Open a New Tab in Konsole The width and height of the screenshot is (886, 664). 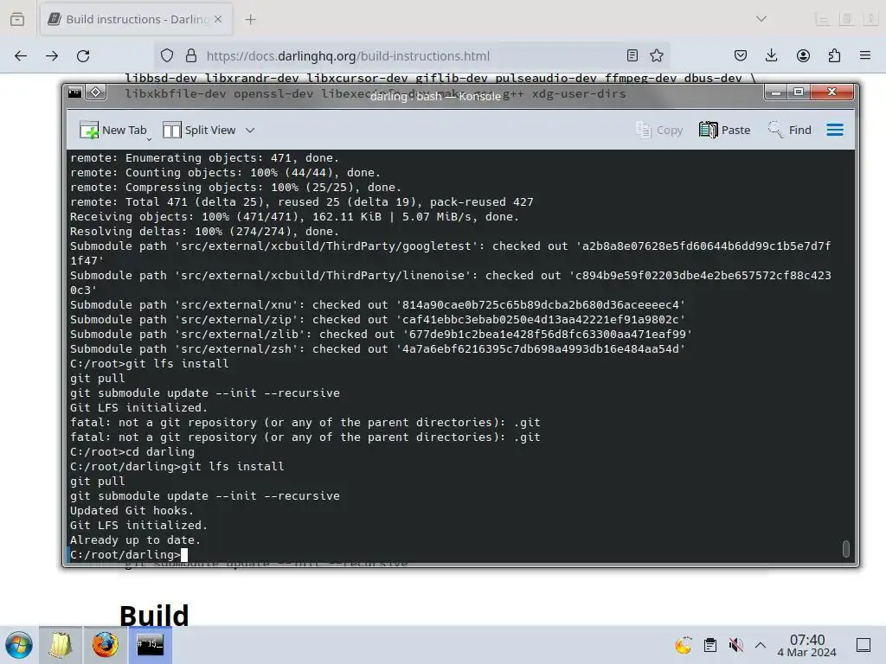113,130
